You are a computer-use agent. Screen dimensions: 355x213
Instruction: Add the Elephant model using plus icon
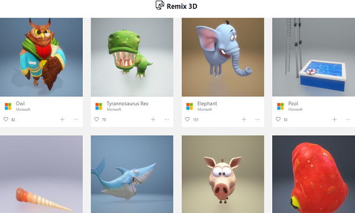[244, 120]
